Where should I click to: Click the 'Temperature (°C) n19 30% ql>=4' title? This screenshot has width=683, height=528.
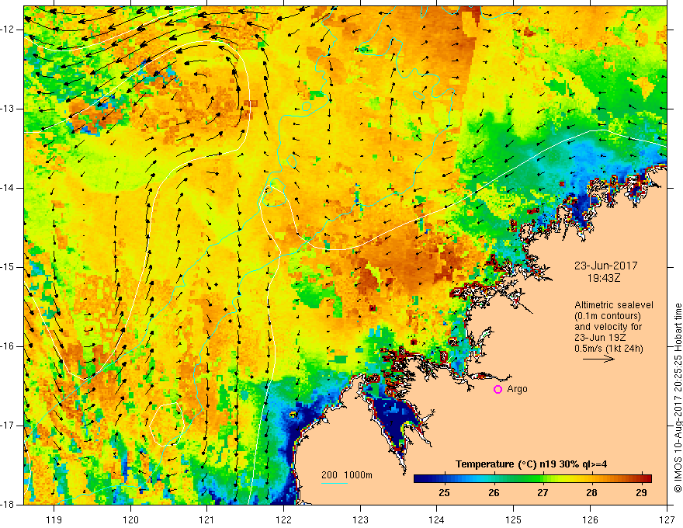pyautogui.click(x=531, y=464)
